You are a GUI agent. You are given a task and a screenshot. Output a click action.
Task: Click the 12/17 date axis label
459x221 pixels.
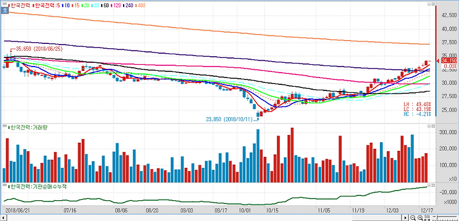tap(427, 211)
